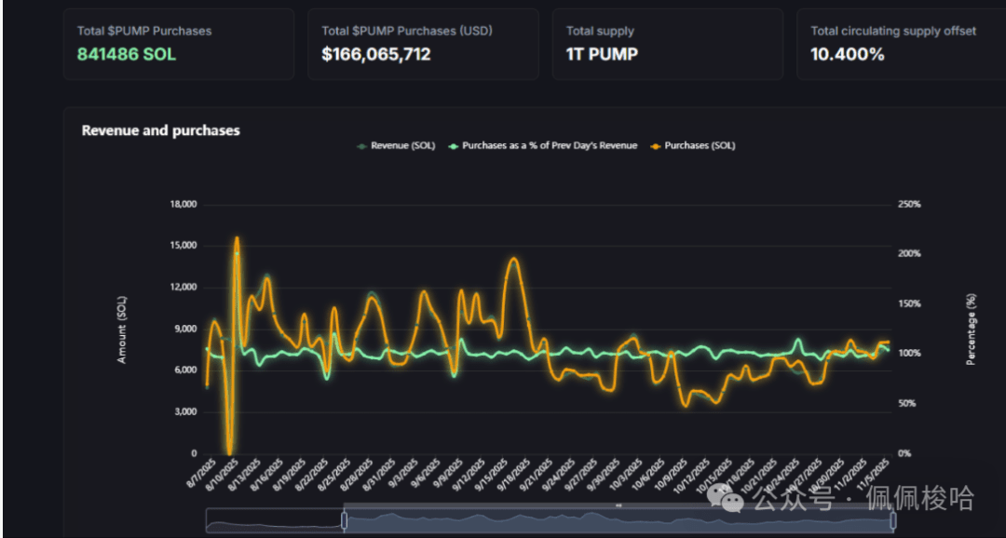The width and height of the screenshot is (1006, 538).
Task: Click the 1T PUMP total supply value
Action: pyautogui.click(x=602, y=54)
